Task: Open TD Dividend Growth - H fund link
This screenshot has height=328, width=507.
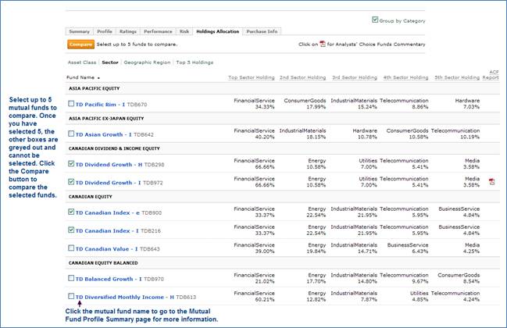Action: coord(109,165)
